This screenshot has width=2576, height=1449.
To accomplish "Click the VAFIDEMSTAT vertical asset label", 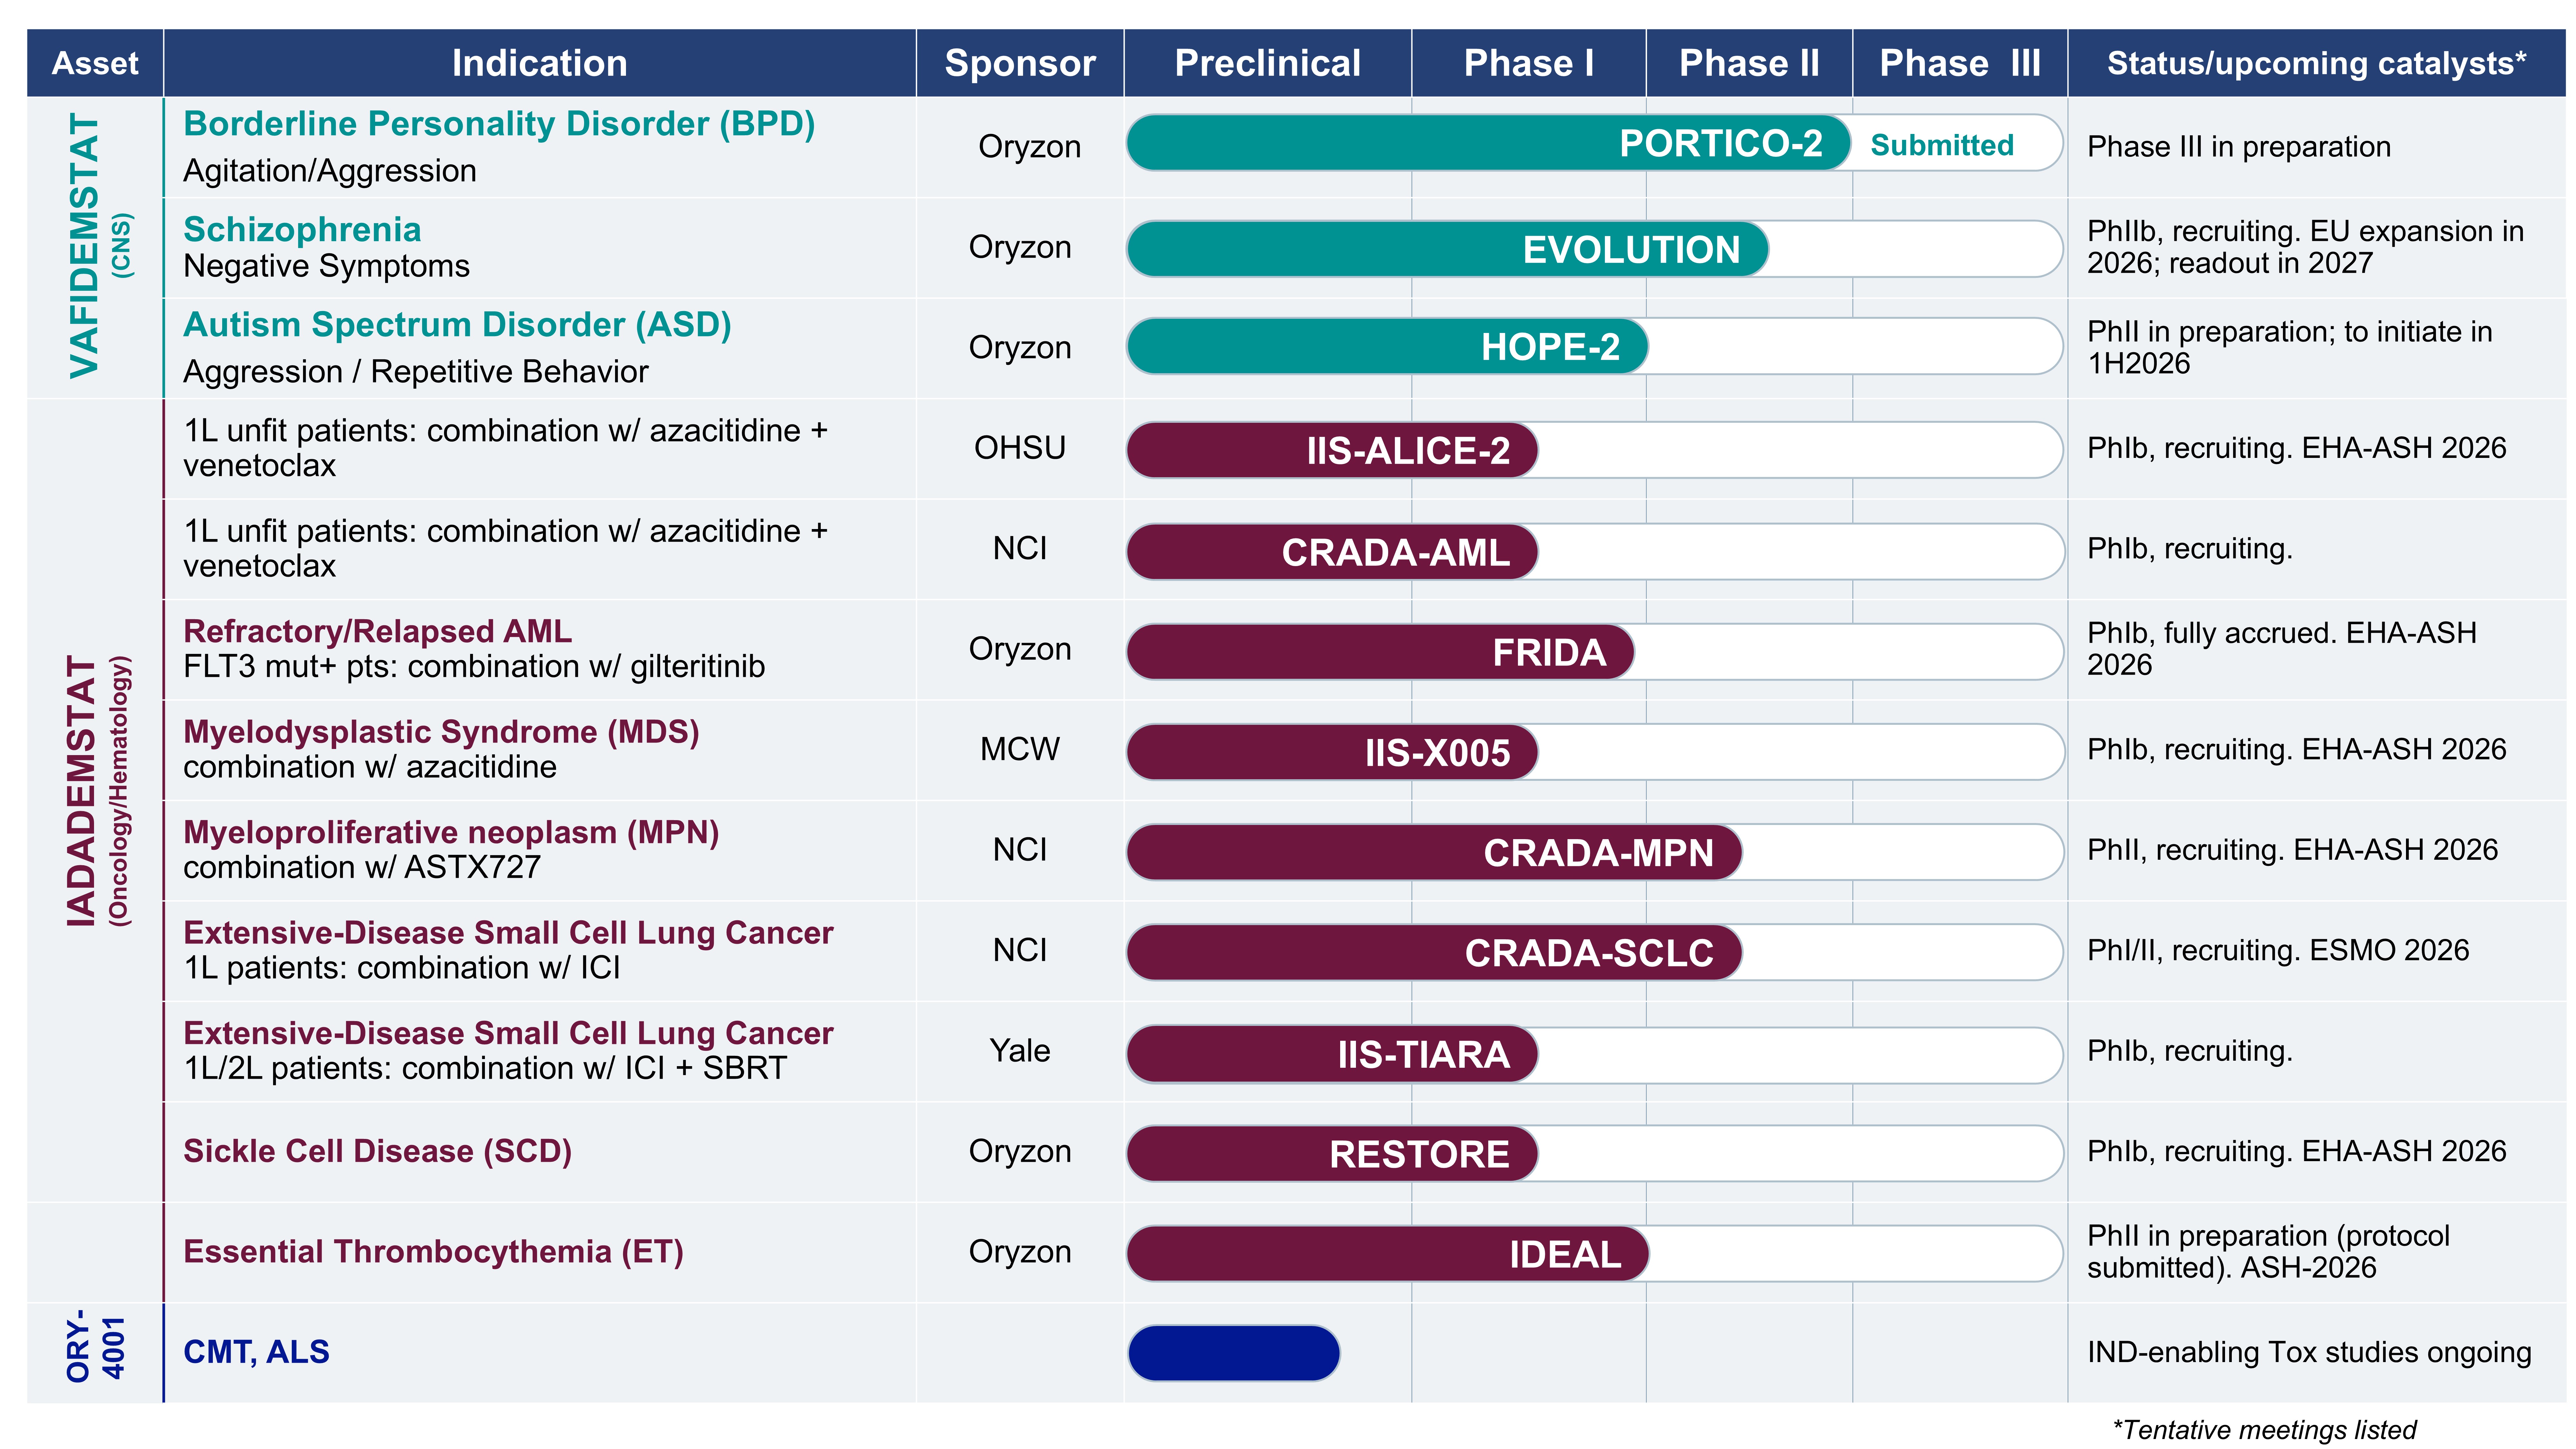I will tap(85, 246).
